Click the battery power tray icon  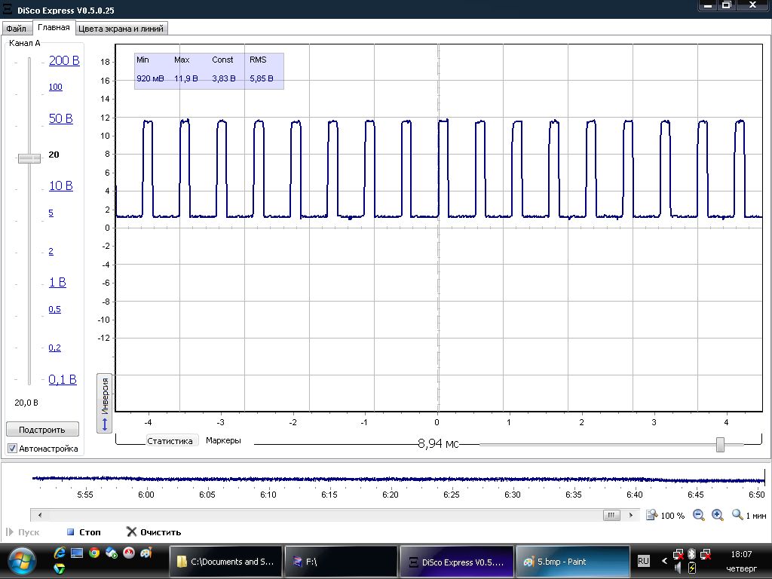692,568
